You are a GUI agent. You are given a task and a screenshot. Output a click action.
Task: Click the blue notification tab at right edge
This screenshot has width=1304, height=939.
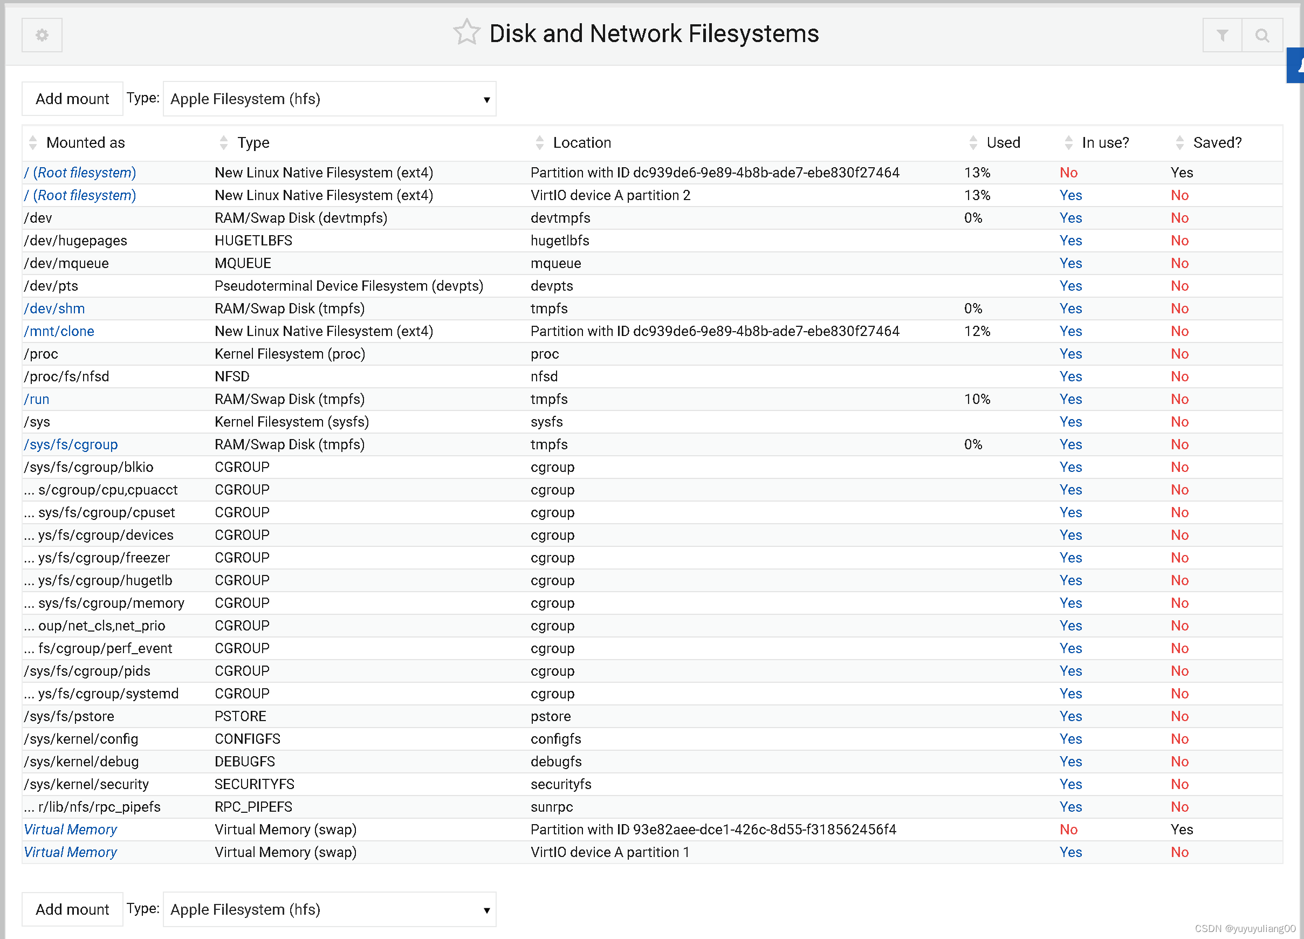[x=1296, y=66]
